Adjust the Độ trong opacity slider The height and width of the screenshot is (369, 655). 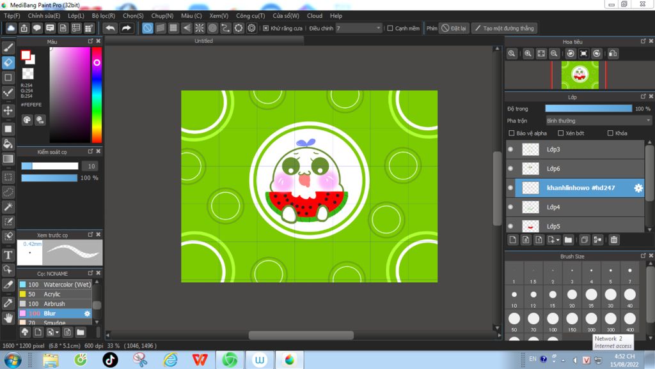(x=588, y=109)
